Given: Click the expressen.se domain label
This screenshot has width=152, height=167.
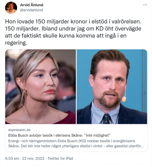Looking at the screenshot, I should click(19, 130).
